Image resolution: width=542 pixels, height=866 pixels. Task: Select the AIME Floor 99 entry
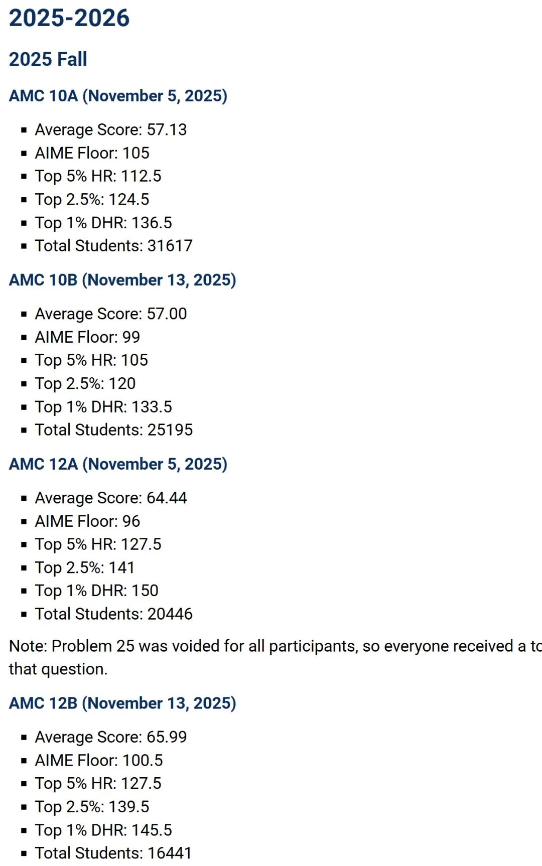87,337
